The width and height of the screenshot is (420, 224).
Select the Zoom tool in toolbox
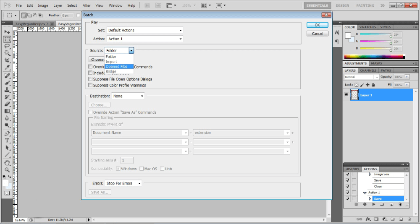coord(7,170)
